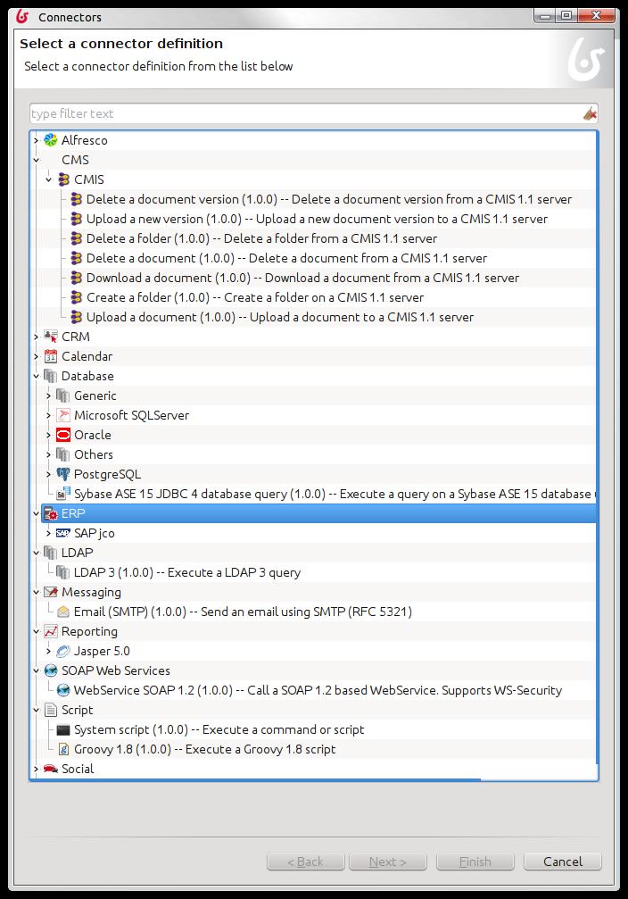The width and height of the screenshot is (628, 899).
Task: Click the Sybase ASE 15 connector icon
Action: point(63,494)
